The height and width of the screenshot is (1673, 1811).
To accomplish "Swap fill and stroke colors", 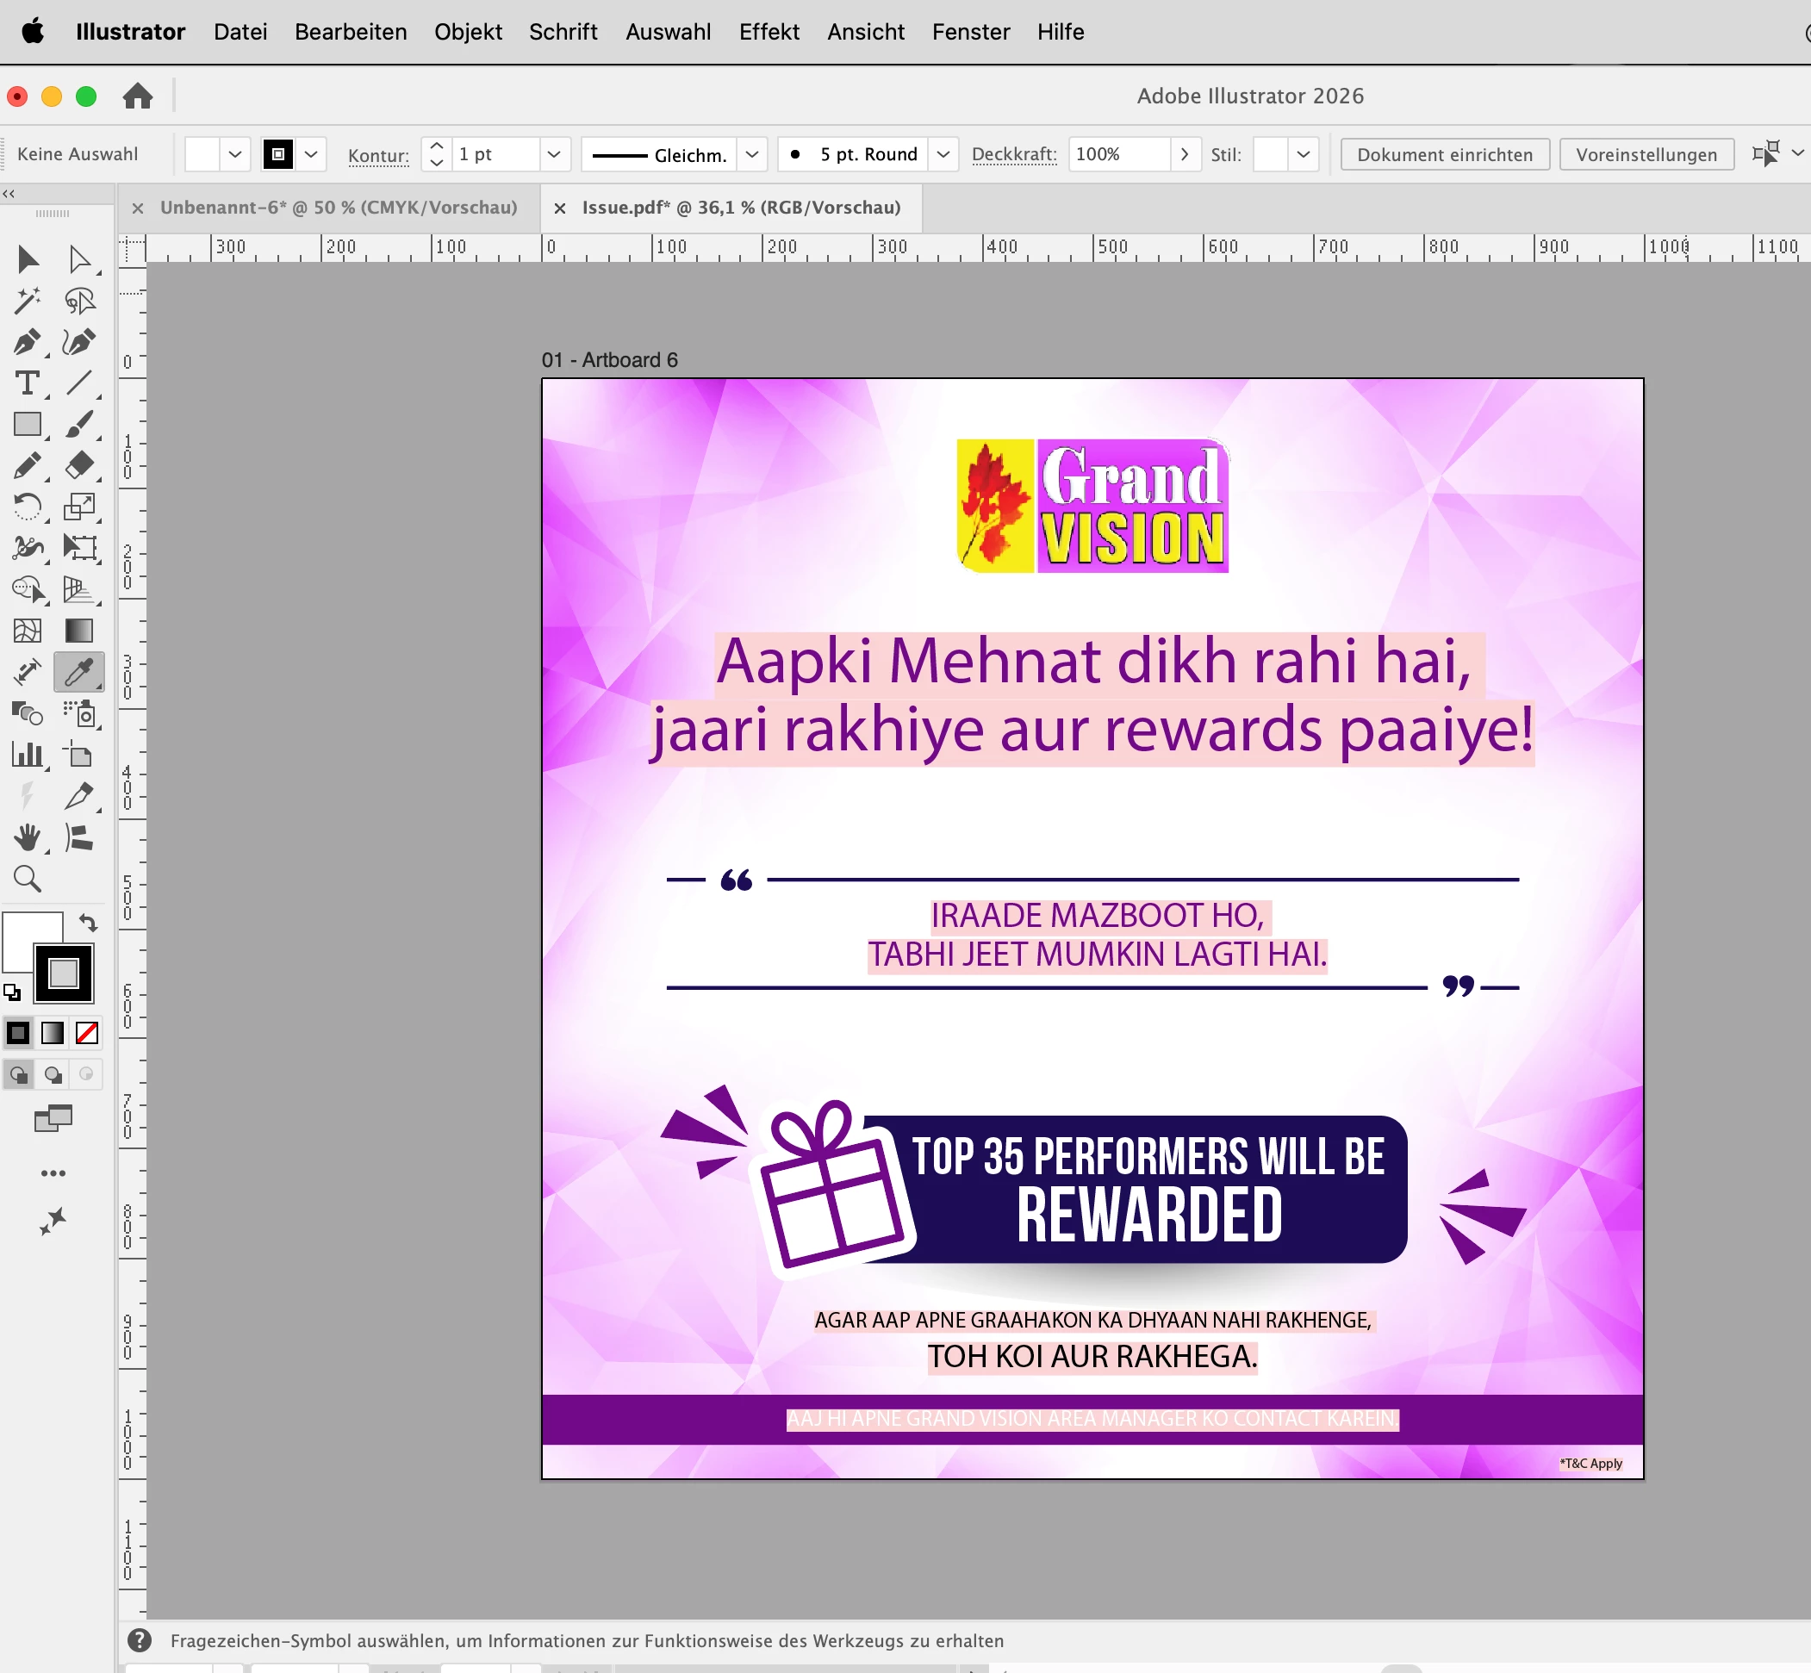I will click(x=88, y=924).
